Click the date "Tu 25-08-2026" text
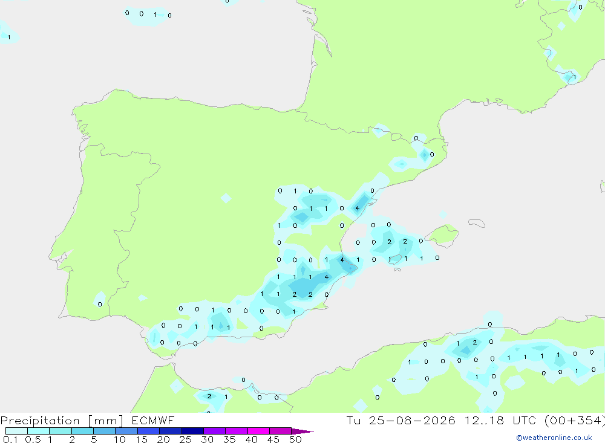The image size is (605, 443). coord(401,420)
